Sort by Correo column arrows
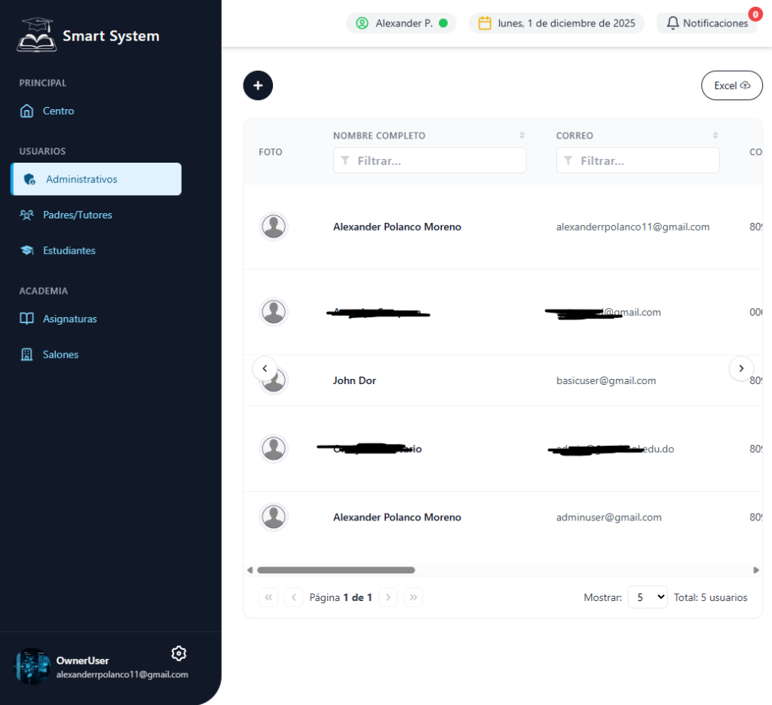 coord(715,136)
